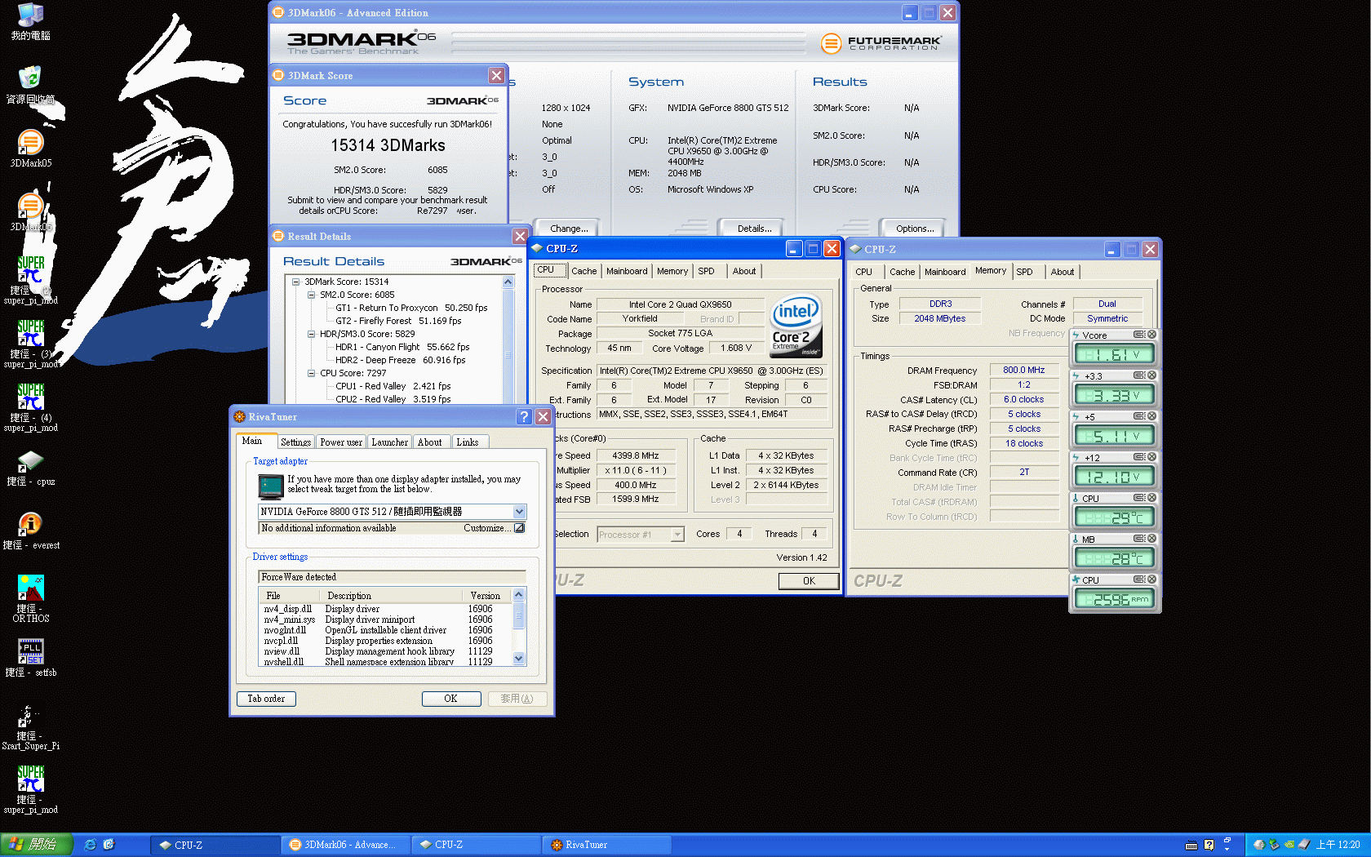
Task: Click the Result Details scrollbar thumb
Action: pos(508,347)
